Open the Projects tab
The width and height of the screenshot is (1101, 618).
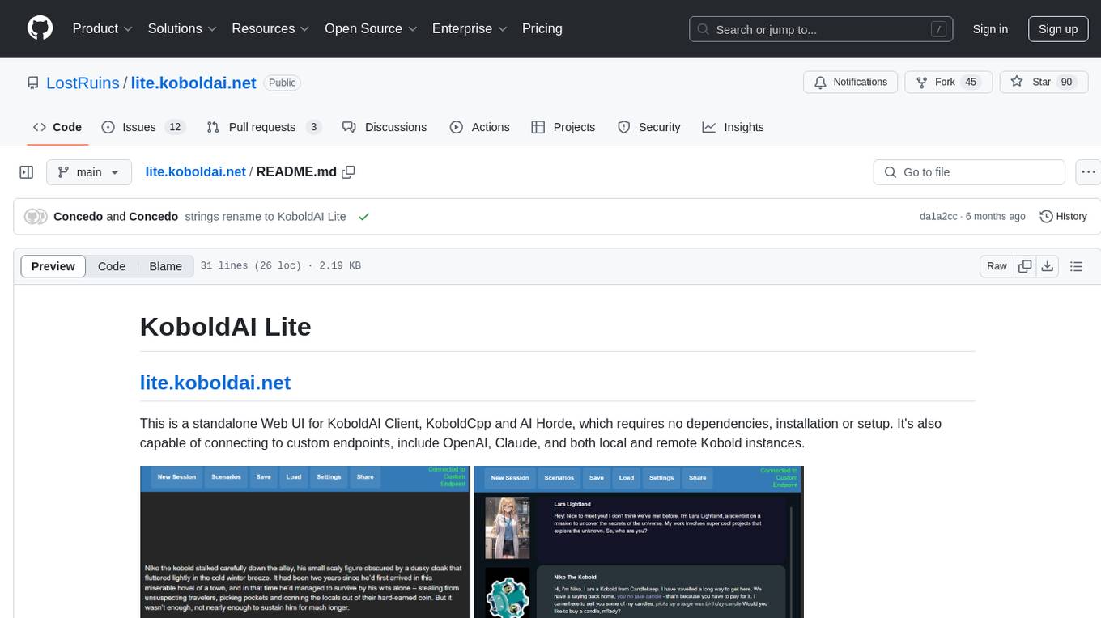point(563,127)
